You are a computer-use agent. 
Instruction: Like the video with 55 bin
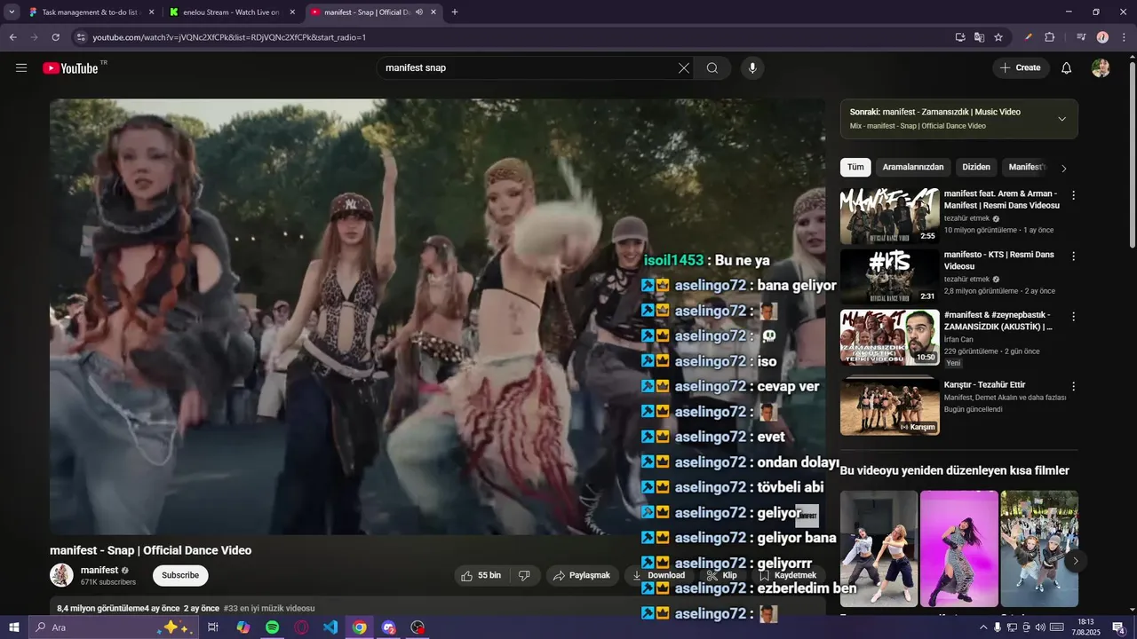click(481, 575)
